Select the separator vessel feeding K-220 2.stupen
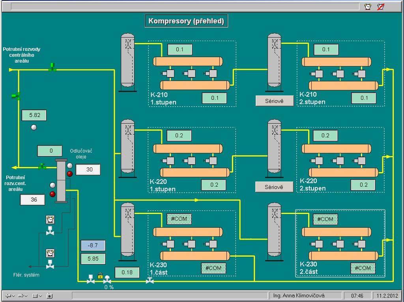 (275, 148)
